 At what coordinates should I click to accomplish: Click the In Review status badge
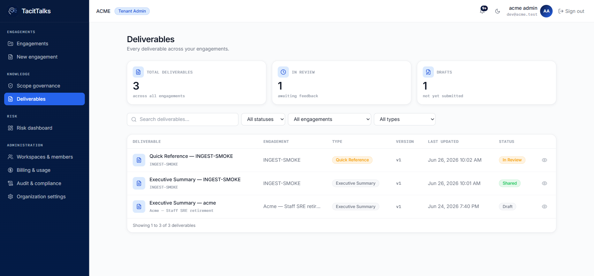tap(512, 160)
